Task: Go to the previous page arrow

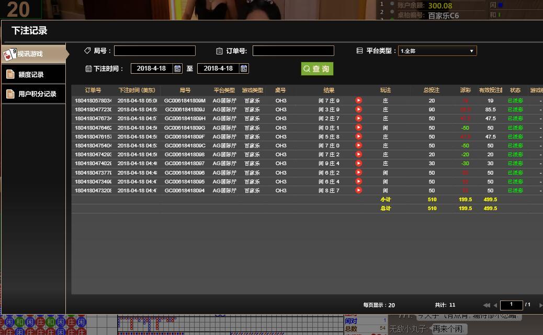Action: 495,305
